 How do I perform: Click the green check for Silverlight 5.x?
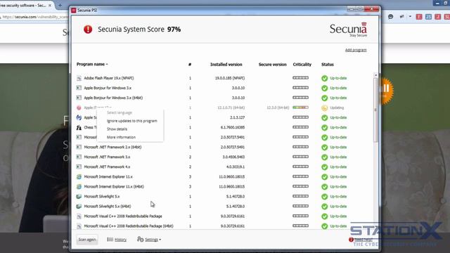pyautogui.click(x=325, y=197)
